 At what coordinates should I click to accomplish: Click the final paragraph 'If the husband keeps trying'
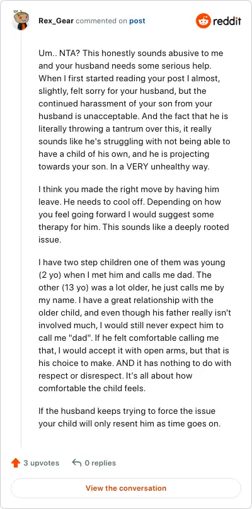[x=130, y=418]
